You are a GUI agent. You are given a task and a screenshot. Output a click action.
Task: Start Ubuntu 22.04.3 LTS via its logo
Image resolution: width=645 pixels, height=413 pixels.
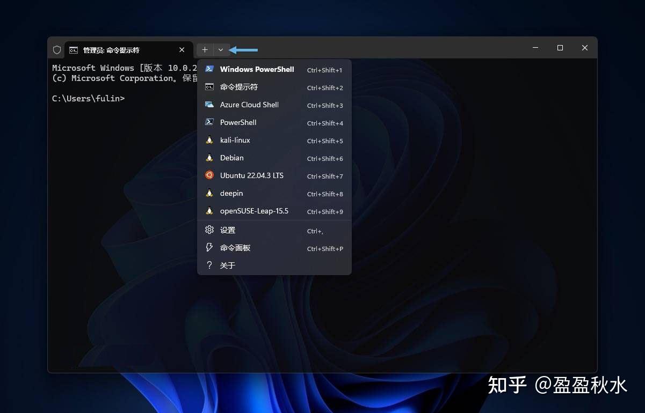(209, 175)
